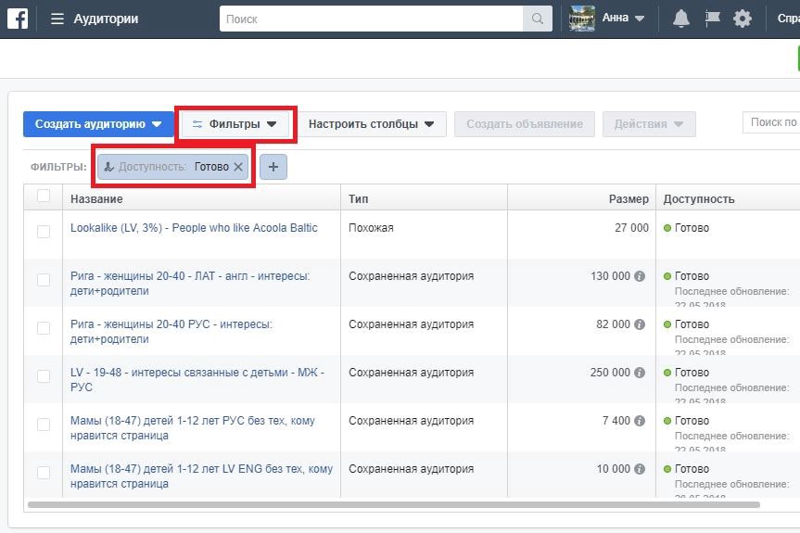This screenshot has width=800, height=533.
Task: Toggle the select-all checkbox in header
Action: click(44, 196)
